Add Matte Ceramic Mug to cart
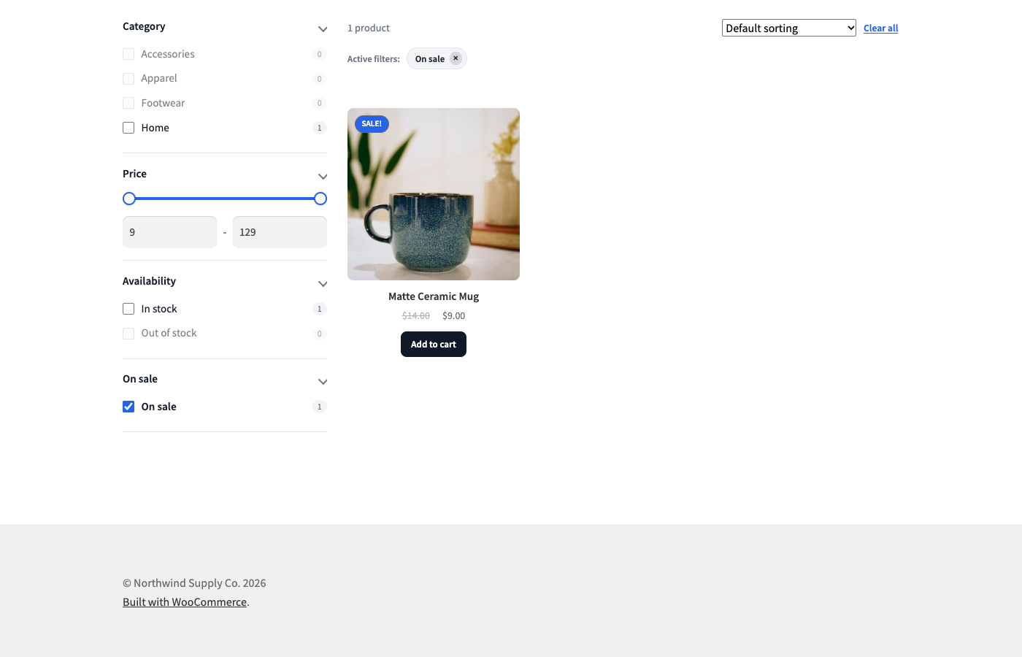This screenshot has height=657, width=1022. coord(434,345)
